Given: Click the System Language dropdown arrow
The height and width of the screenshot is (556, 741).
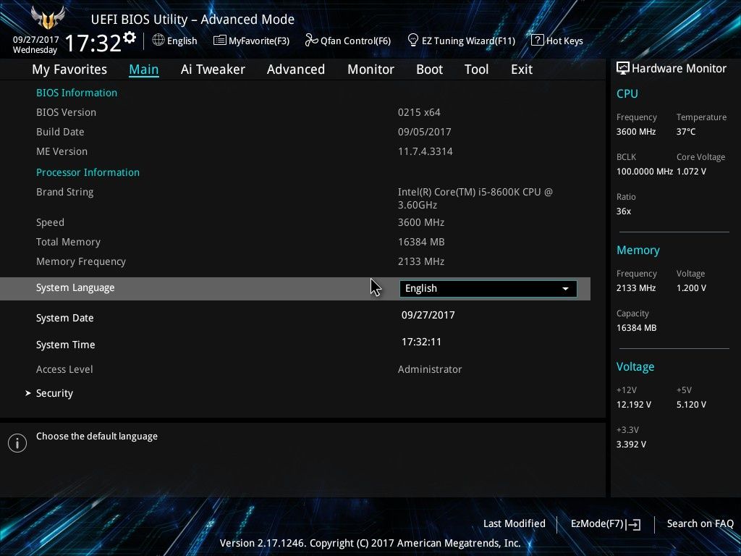Looking at the screenshot, I should 565,288.
